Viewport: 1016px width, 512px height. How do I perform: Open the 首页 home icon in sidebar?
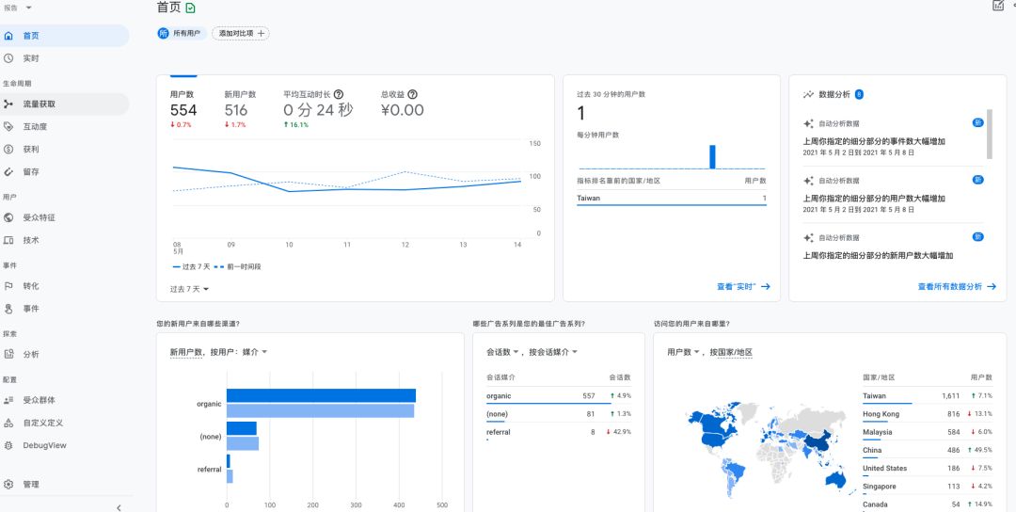pyautogui.click(x=8, y=36)
